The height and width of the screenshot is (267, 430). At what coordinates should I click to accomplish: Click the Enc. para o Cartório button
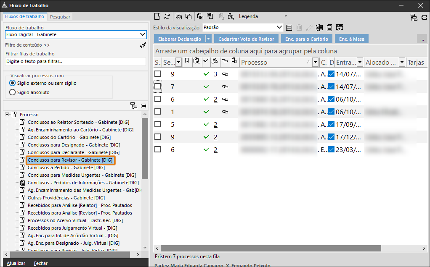click(x=307, y=39)
